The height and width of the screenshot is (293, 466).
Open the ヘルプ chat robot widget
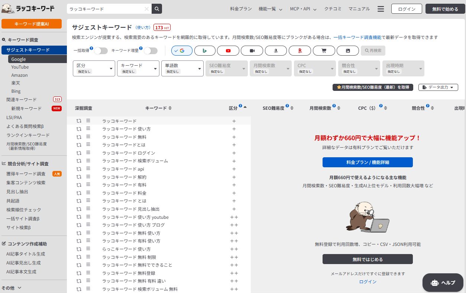tap(442, 283)
